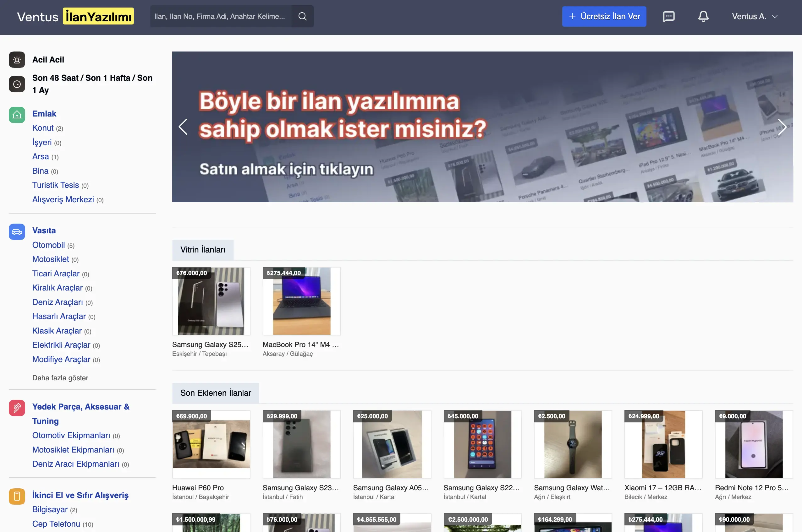Screen dimensions: 802x532
Task: Click the Acil Acil alarm icon
Action: pos(17,60)
